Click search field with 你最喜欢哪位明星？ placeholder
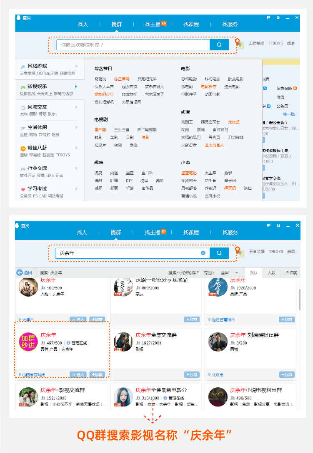This screenshot has height=453, width=313. [133, 45]
